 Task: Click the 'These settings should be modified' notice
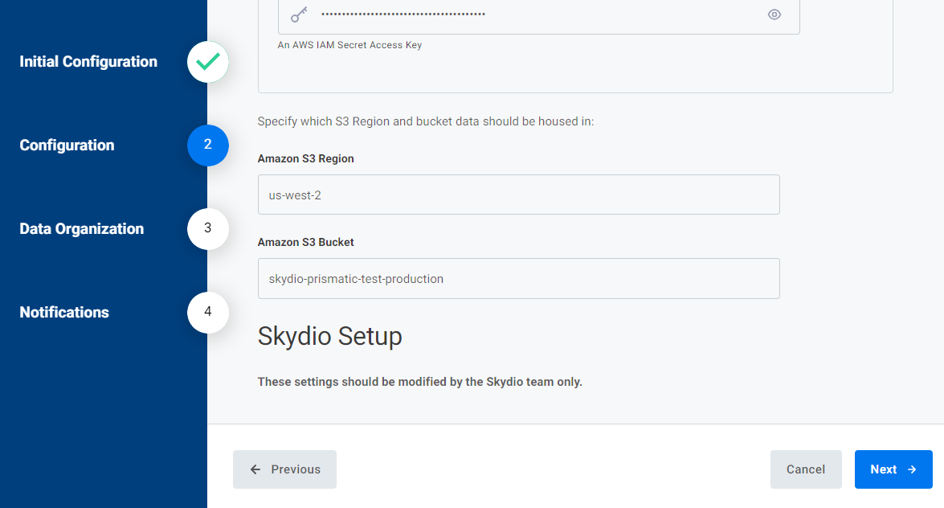(x=419, y=382)
